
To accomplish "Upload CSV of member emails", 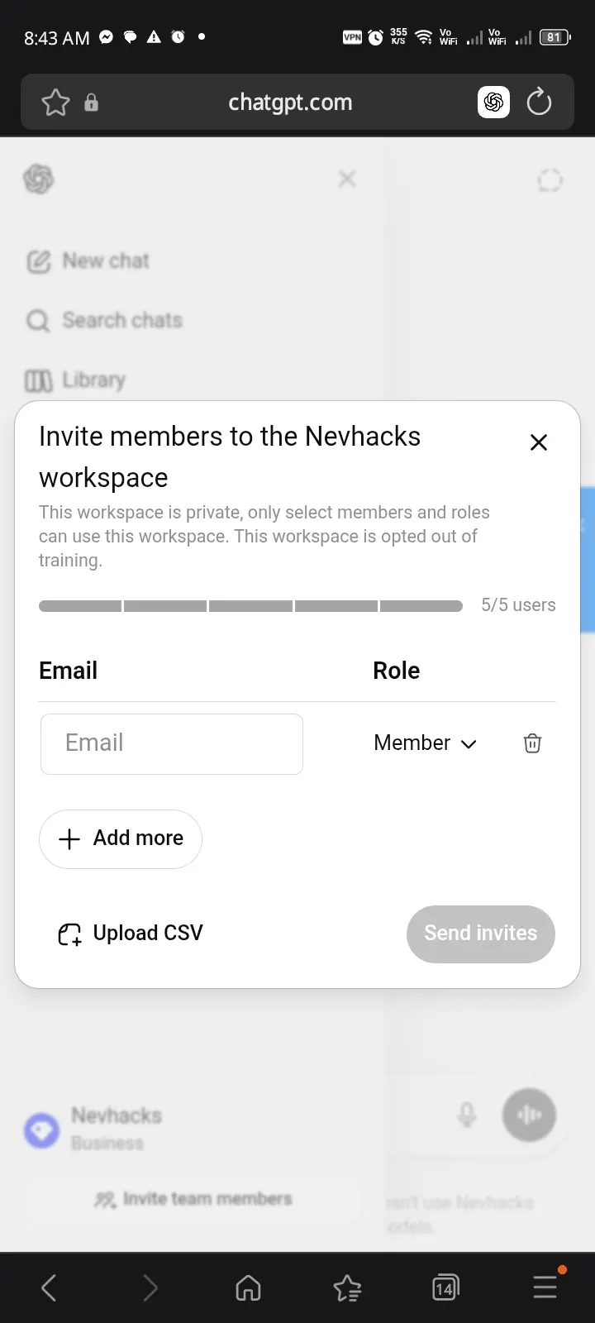I will [x=130, y=934].
